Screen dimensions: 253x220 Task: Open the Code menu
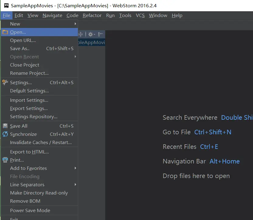point(72,15)
